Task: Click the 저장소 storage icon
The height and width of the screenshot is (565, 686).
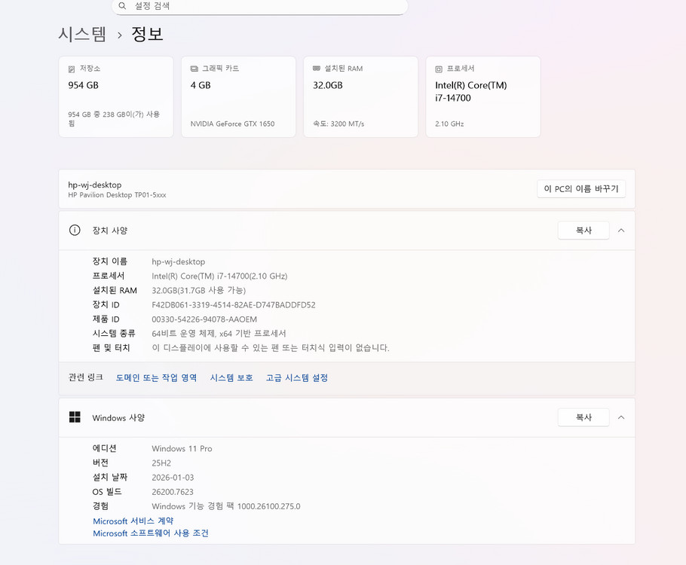Action: (73, 67)
